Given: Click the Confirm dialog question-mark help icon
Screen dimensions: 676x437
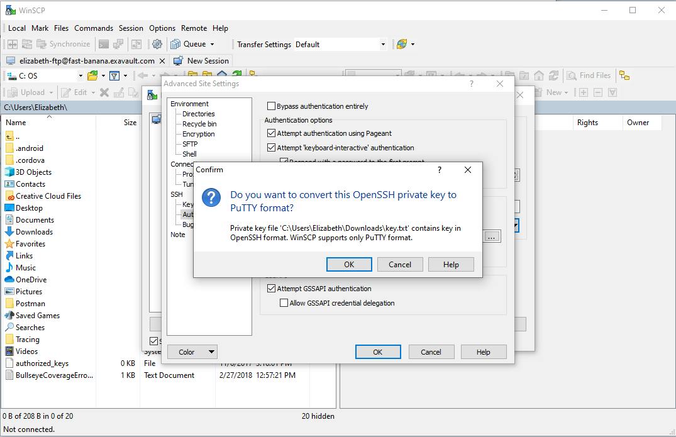Looking at the screenshot, I should (440, 170).
